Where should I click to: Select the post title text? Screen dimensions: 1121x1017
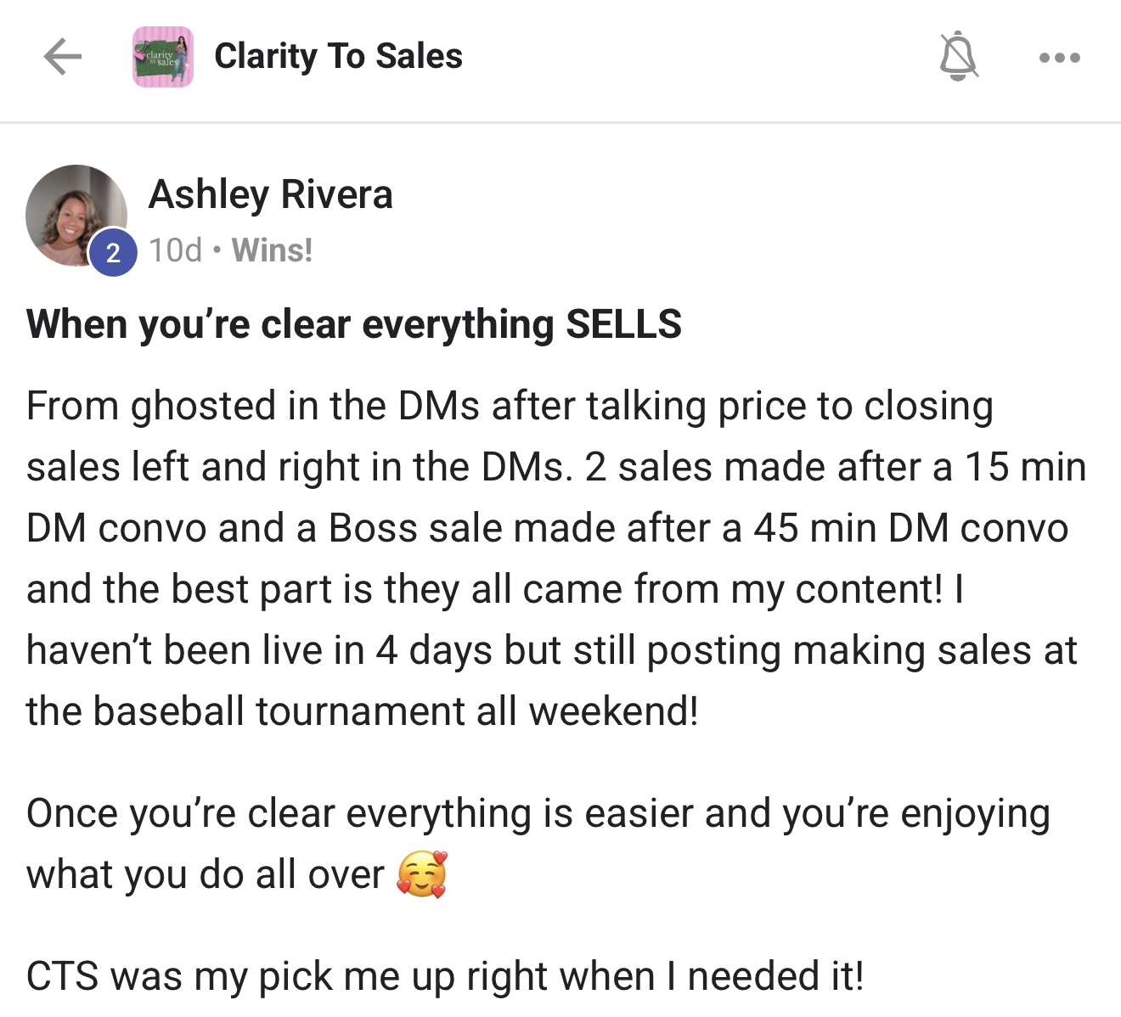click(354, 323)
